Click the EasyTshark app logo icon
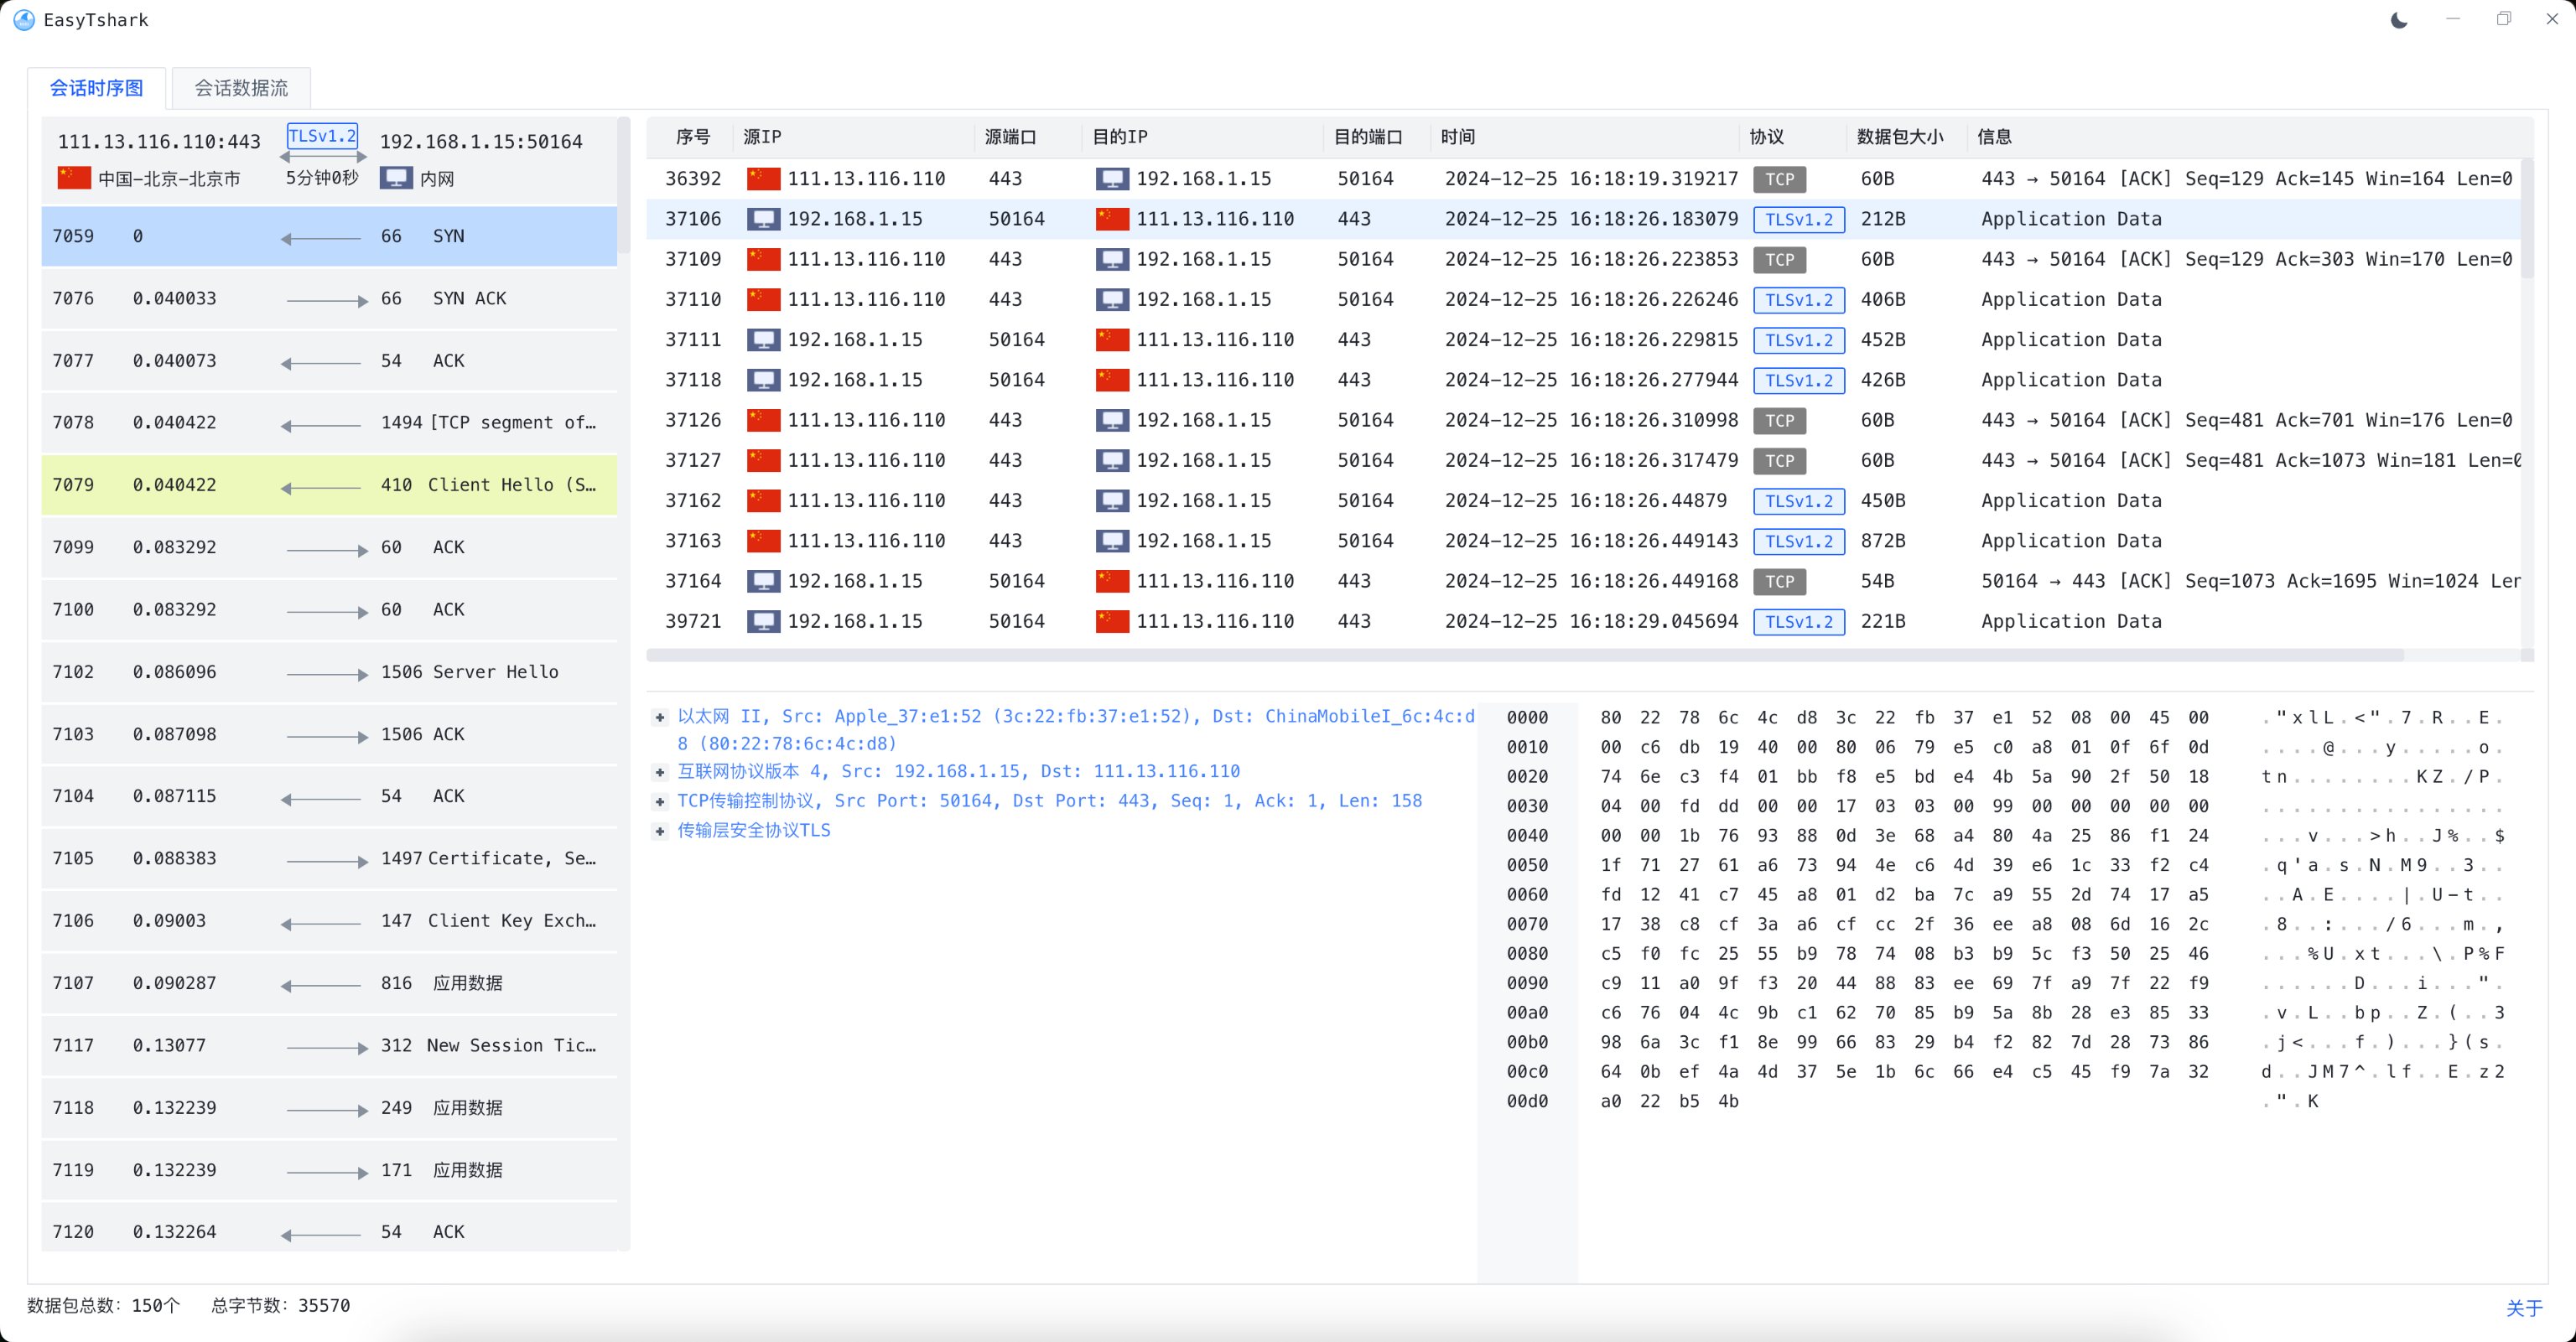 pos(24,20)
